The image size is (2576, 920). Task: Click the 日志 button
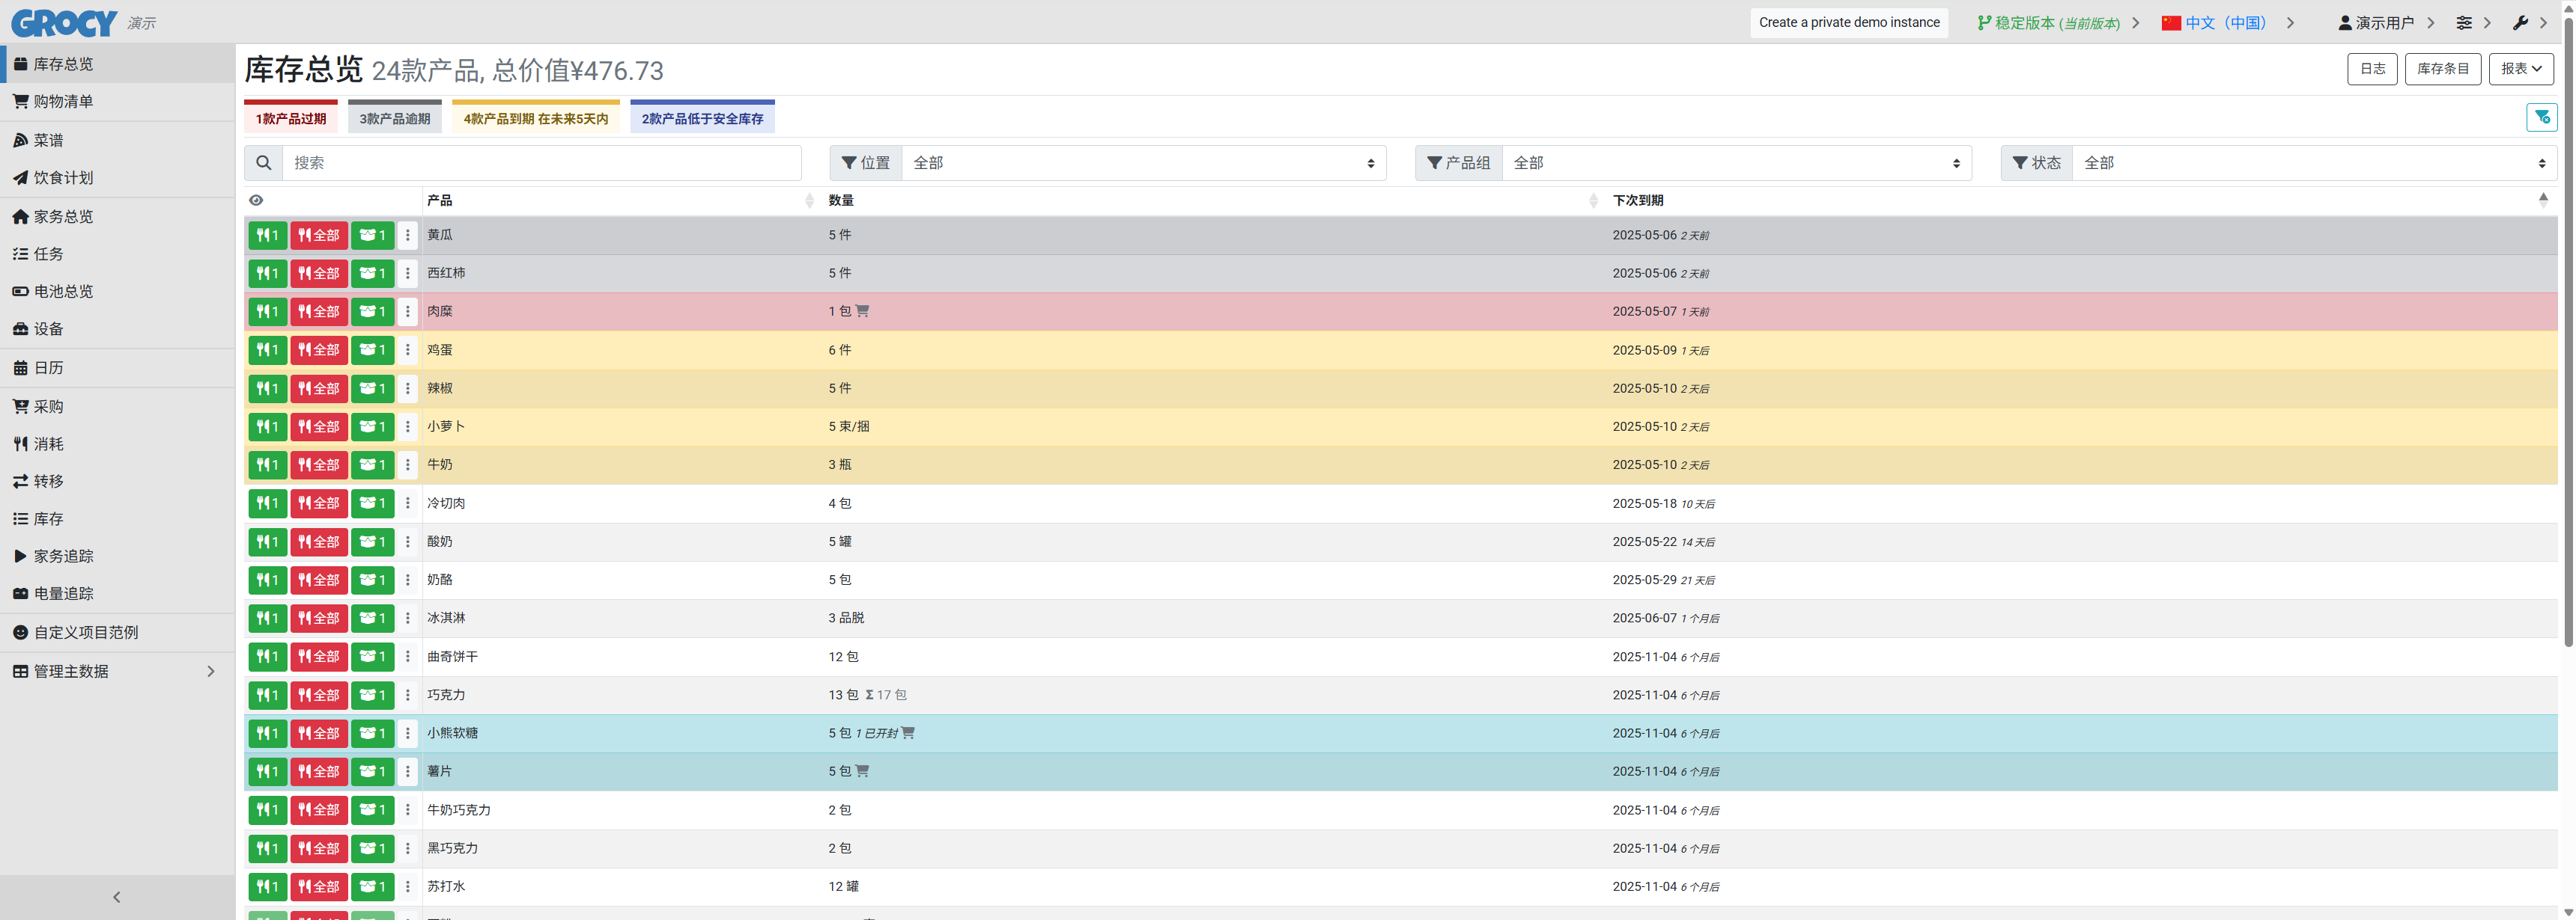coord(2372,69)
